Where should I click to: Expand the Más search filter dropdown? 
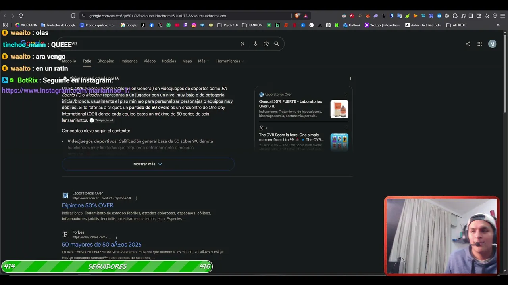tap(204, 61)
